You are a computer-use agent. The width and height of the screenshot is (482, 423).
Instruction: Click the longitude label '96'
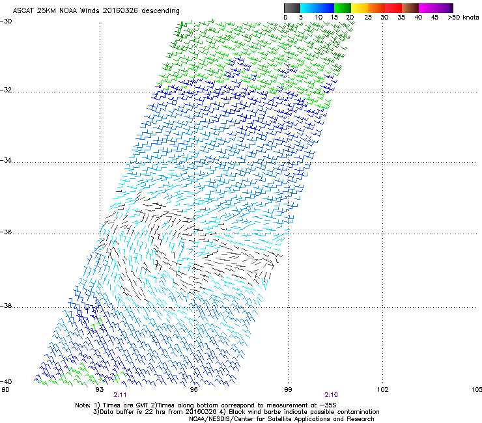coord(193,390)
